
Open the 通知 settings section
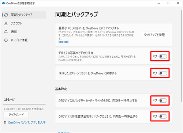pos(24,32)
